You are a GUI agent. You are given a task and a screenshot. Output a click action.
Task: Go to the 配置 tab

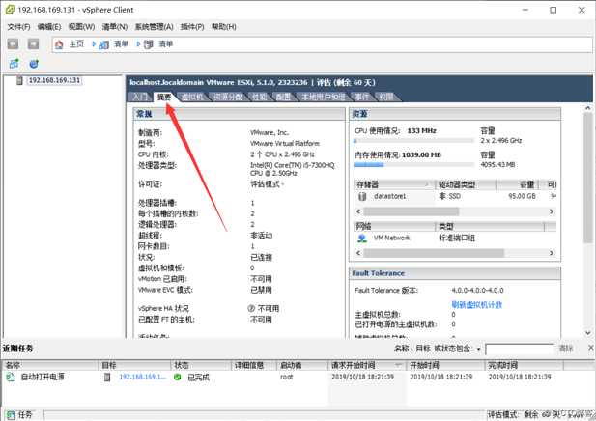[x=283, y=97]
